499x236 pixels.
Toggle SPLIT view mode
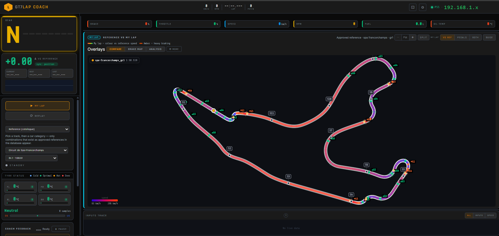pyautogui.click(x=423, y=37)
